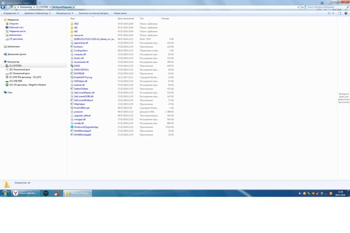Open Загрузки in the Favorites list
The width and height of the screenshot is (350, 233).
click(14, 24)
